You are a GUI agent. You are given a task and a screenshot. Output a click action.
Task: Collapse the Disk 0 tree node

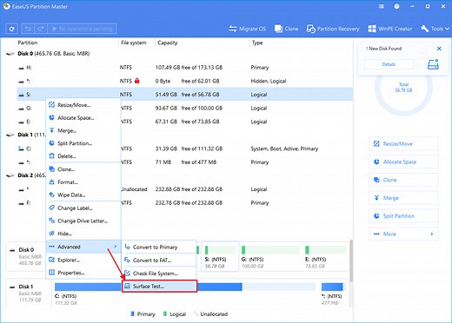click(x=10, y=54)
